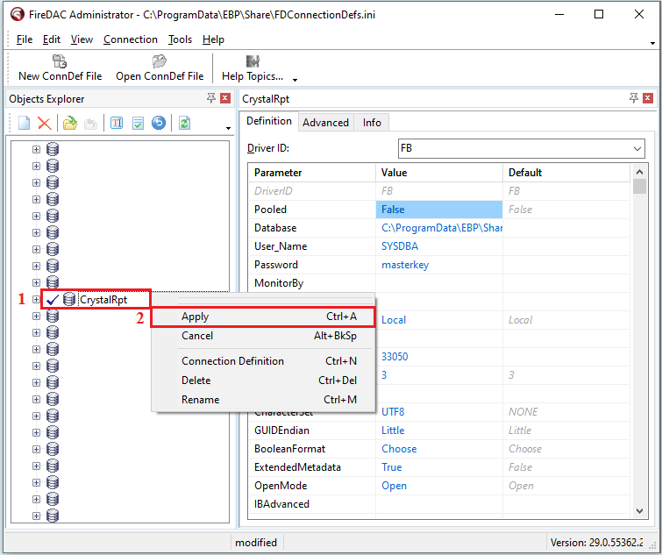
Task: Click the New Connection Definition page icon
Action: coord(24,124)
